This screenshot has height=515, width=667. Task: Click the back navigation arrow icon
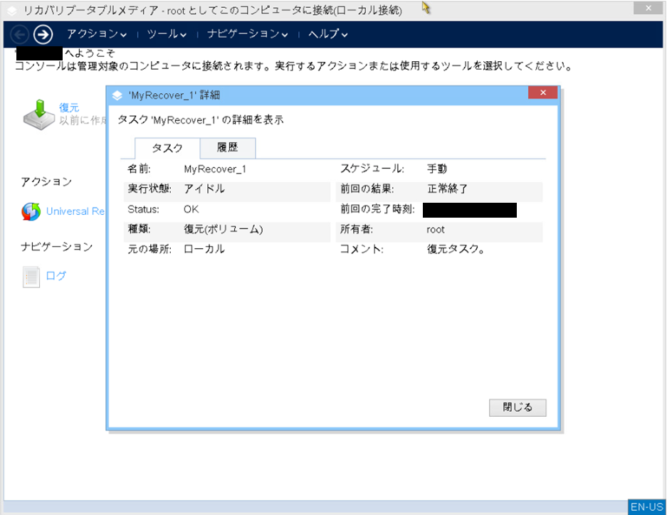(21, 34)
